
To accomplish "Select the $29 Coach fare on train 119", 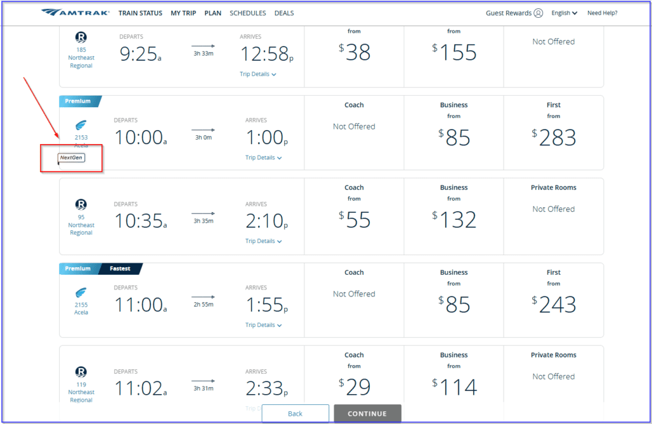I will [x=354, y=387].
